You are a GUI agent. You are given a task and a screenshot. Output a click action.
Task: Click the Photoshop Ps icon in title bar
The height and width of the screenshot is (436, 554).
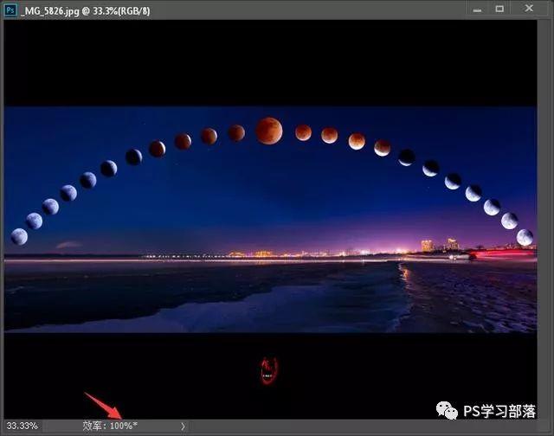10,10
